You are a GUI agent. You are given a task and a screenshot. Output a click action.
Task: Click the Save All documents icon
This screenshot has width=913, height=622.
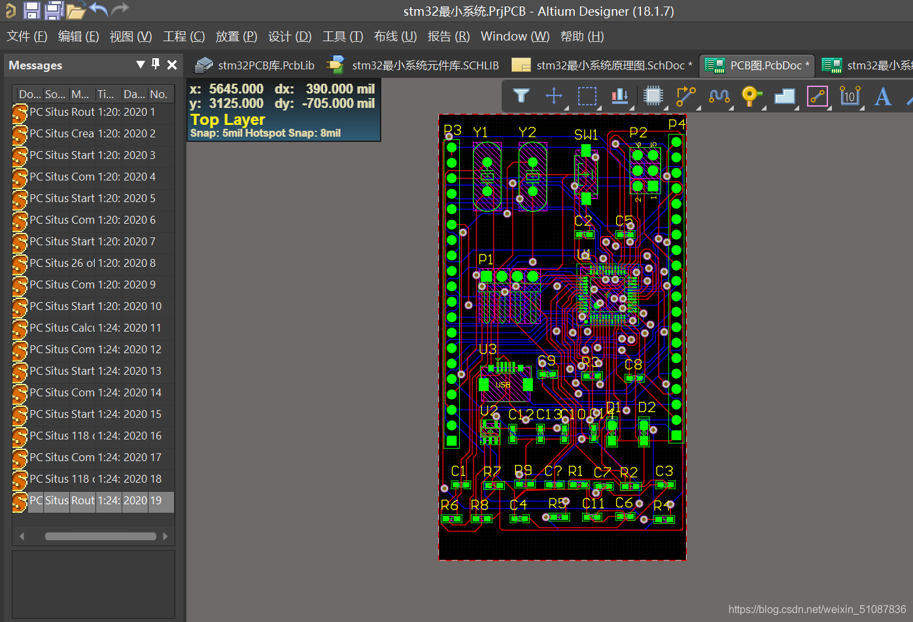point(54,10)
